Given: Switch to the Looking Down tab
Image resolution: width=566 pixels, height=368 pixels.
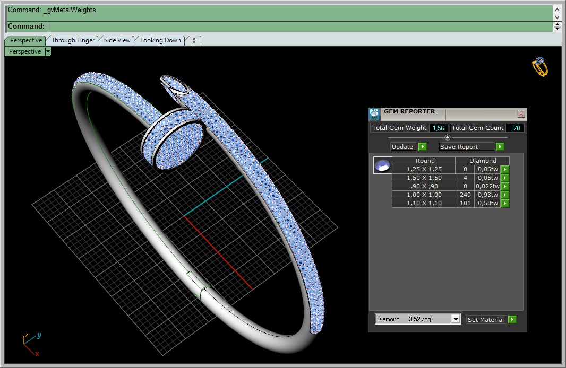Looking at the screenshot, I should [160, 40].
